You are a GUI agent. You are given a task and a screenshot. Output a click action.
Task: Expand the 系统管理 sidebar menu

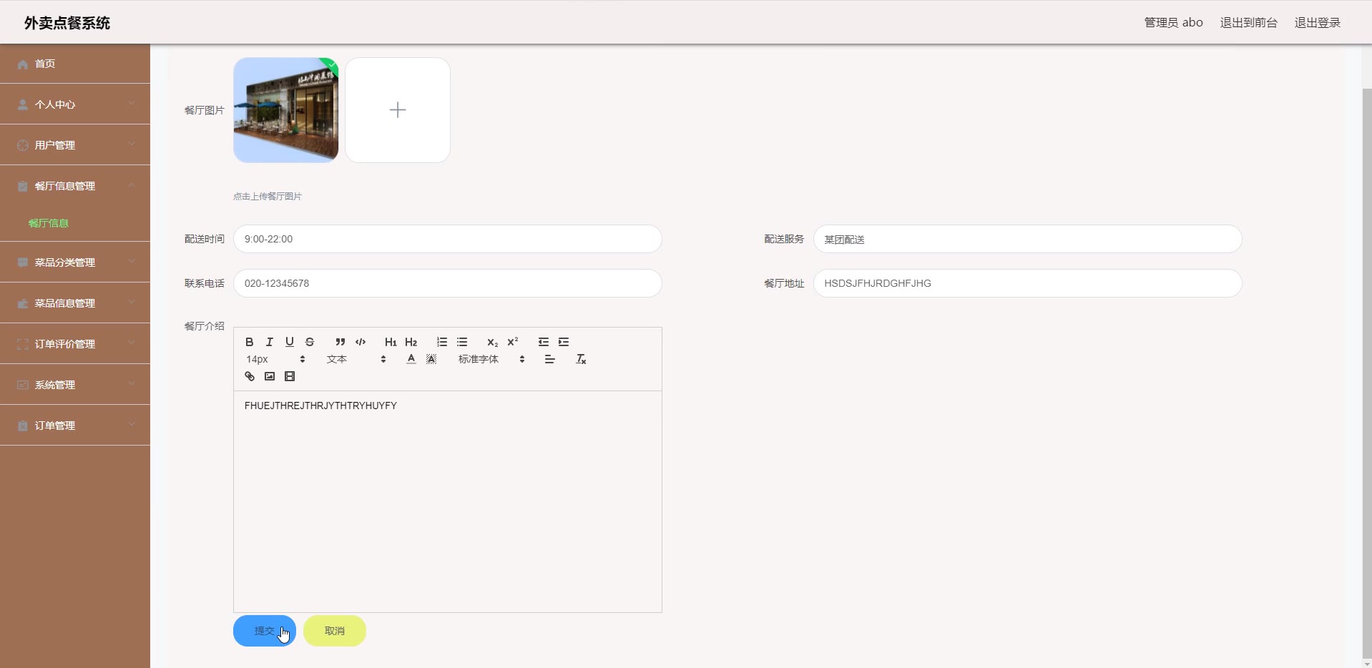pyautogui.click(x=75, y=385)
